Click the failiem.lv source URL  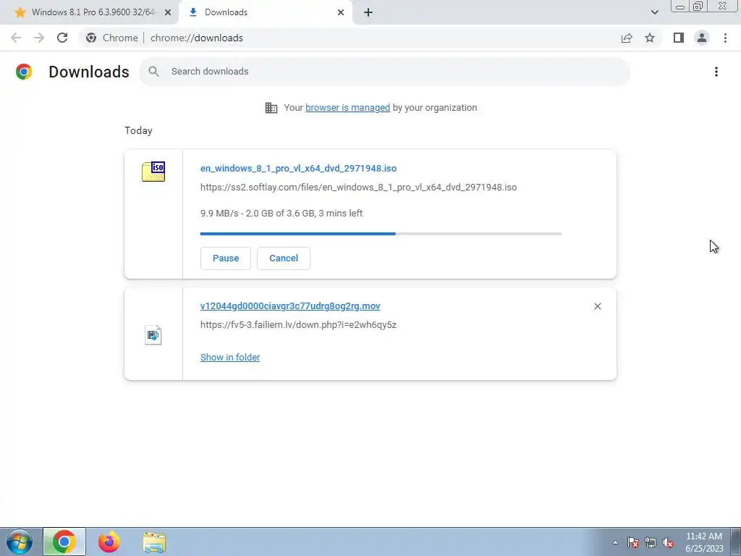[x=298, y=325]
